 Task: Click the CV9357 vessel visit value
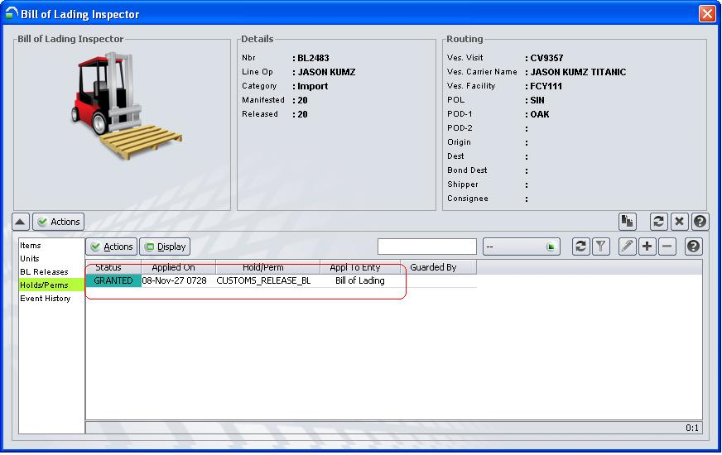(x=546, y=58)
